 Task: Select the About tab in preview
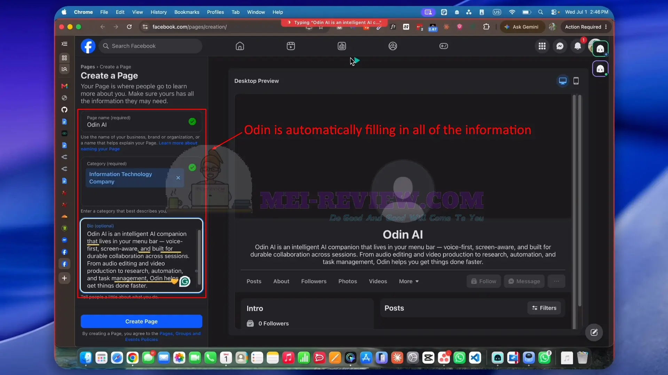pos(281,281)
